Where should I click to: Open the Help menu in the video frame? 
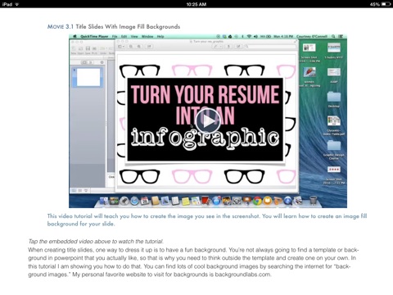pyautogui.click(x=160, y=36)
